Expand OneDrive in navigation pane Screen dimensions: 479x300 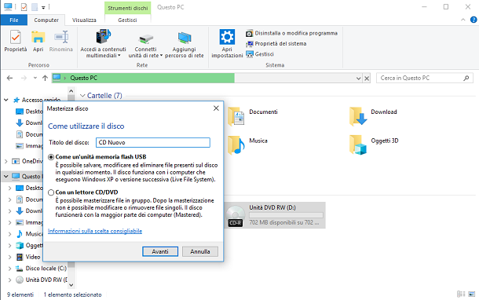pyautogui.click(x=6, y=161)
